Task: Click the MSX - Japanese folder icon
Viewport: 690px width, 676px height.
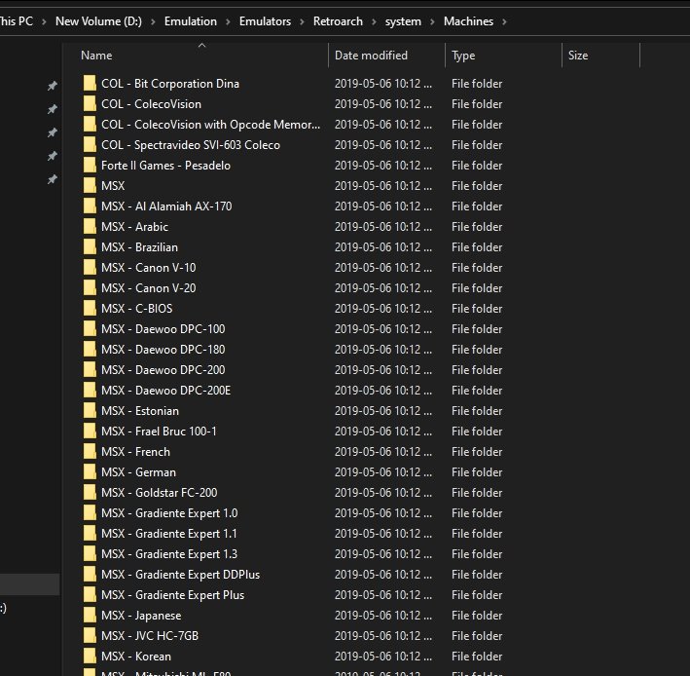Action: click(90, 615)
